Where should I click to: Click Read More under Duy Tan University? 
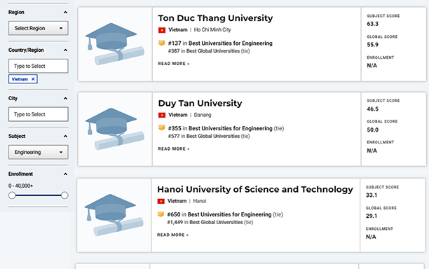(x=174, y=149)
